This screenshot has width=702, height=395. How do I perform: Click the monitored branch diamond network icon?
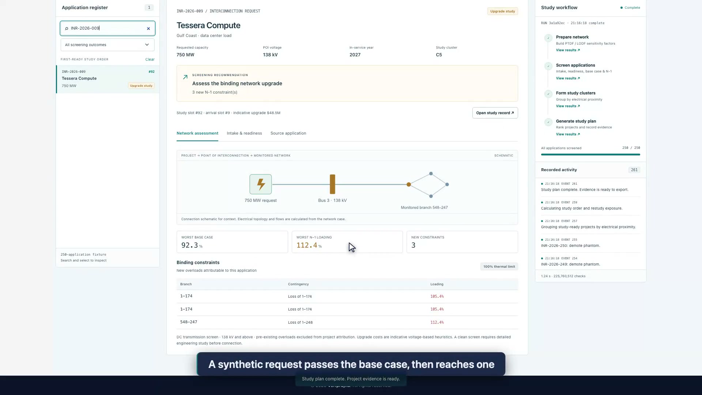pyautogui.click(x=429, y=185)
